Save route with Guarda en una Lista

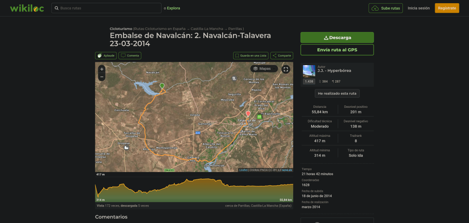251,56
